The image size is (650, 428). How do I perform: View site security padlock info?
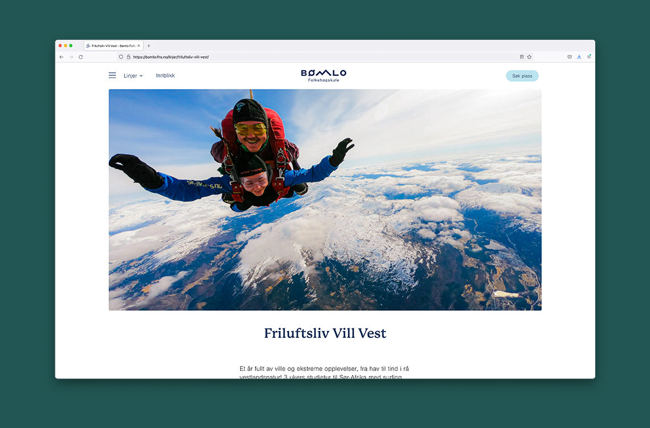click(x=128, y=57)
